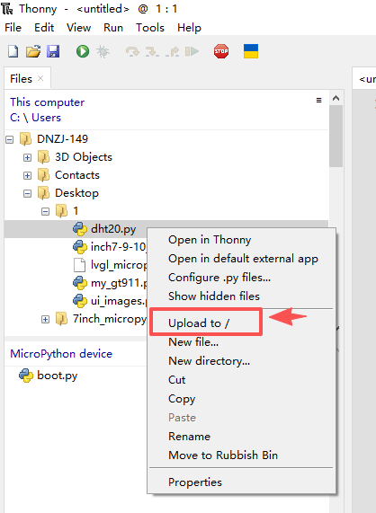Click the file panel vertical scrollbar thumb
Image resolution: width=376 pixels, height=513 pixels.
tap(336, 136)
